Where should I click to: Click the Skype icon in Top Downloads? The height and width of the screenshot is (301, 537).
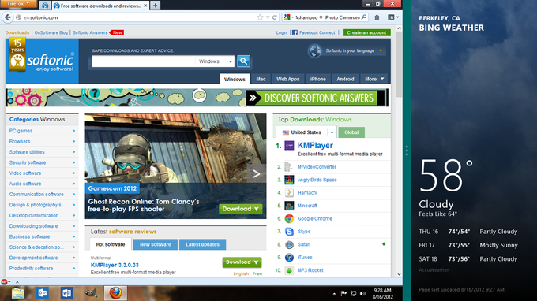click(289, 232)
